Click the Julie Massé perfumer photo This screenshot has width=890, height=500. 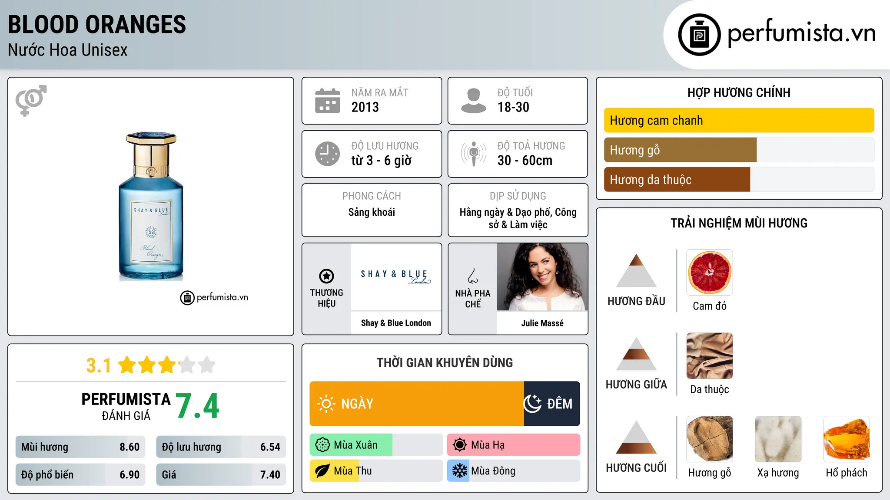pos(542,277)
